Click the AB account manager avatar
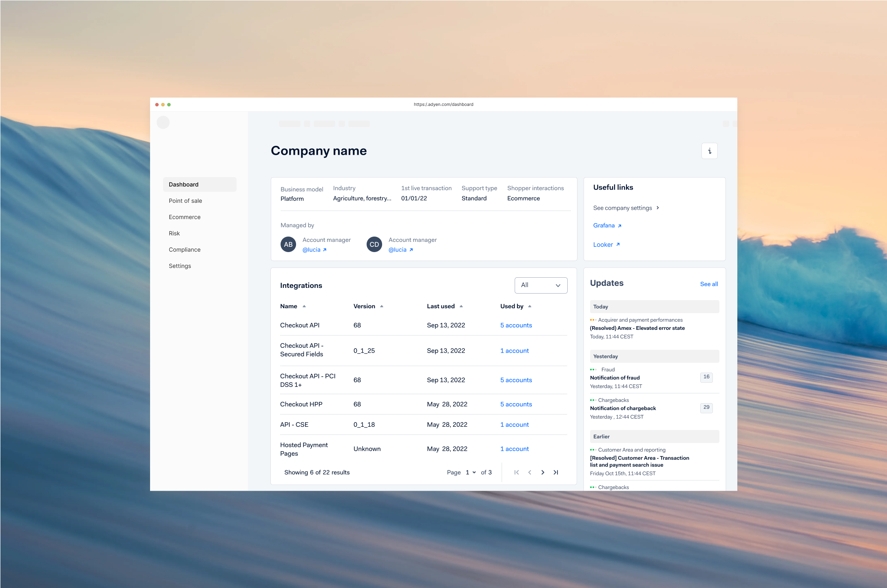Viewport: 887px width, 588px height. click(x=288, y=245)
